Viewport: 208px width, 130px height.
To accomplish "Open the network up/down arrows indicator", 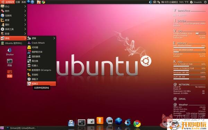I will [159, 2].
